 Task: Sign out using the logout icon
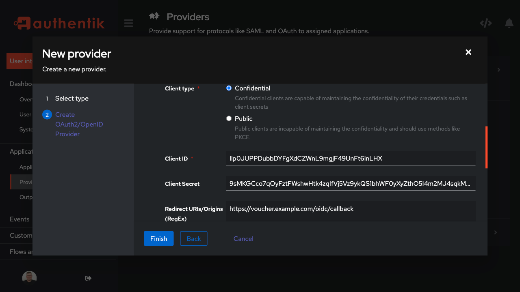pyautogui.click(x=88, y=278)
